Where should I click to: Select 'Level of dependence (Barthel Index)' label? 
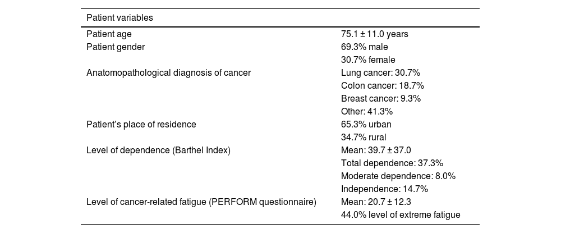(159, 150)
